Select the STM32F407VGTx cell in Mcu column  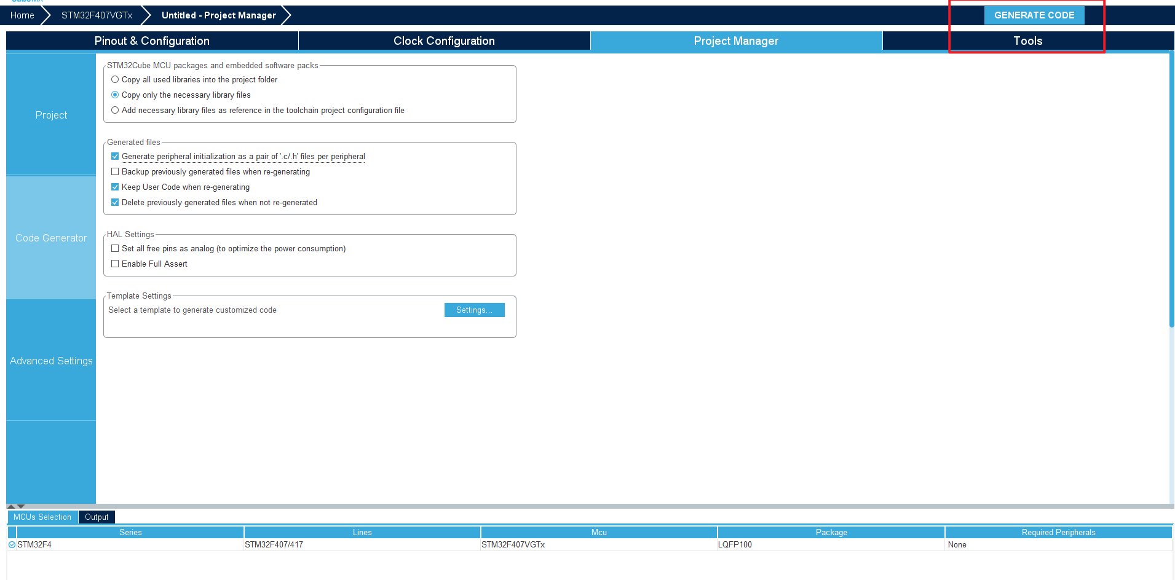(599, 544)
